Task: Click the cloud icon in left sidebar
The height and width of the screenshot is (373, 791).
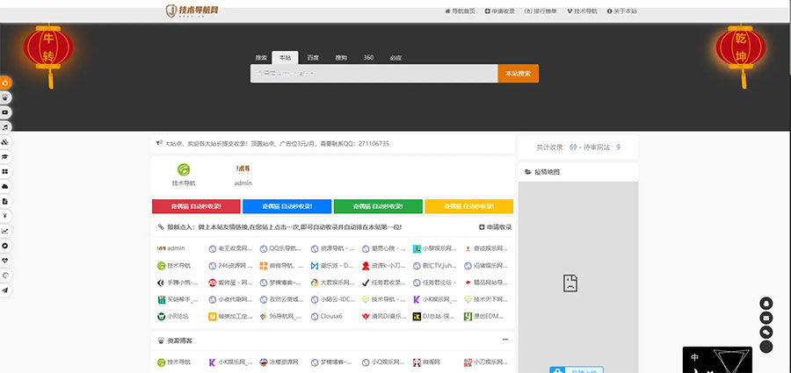Action: 5,186
